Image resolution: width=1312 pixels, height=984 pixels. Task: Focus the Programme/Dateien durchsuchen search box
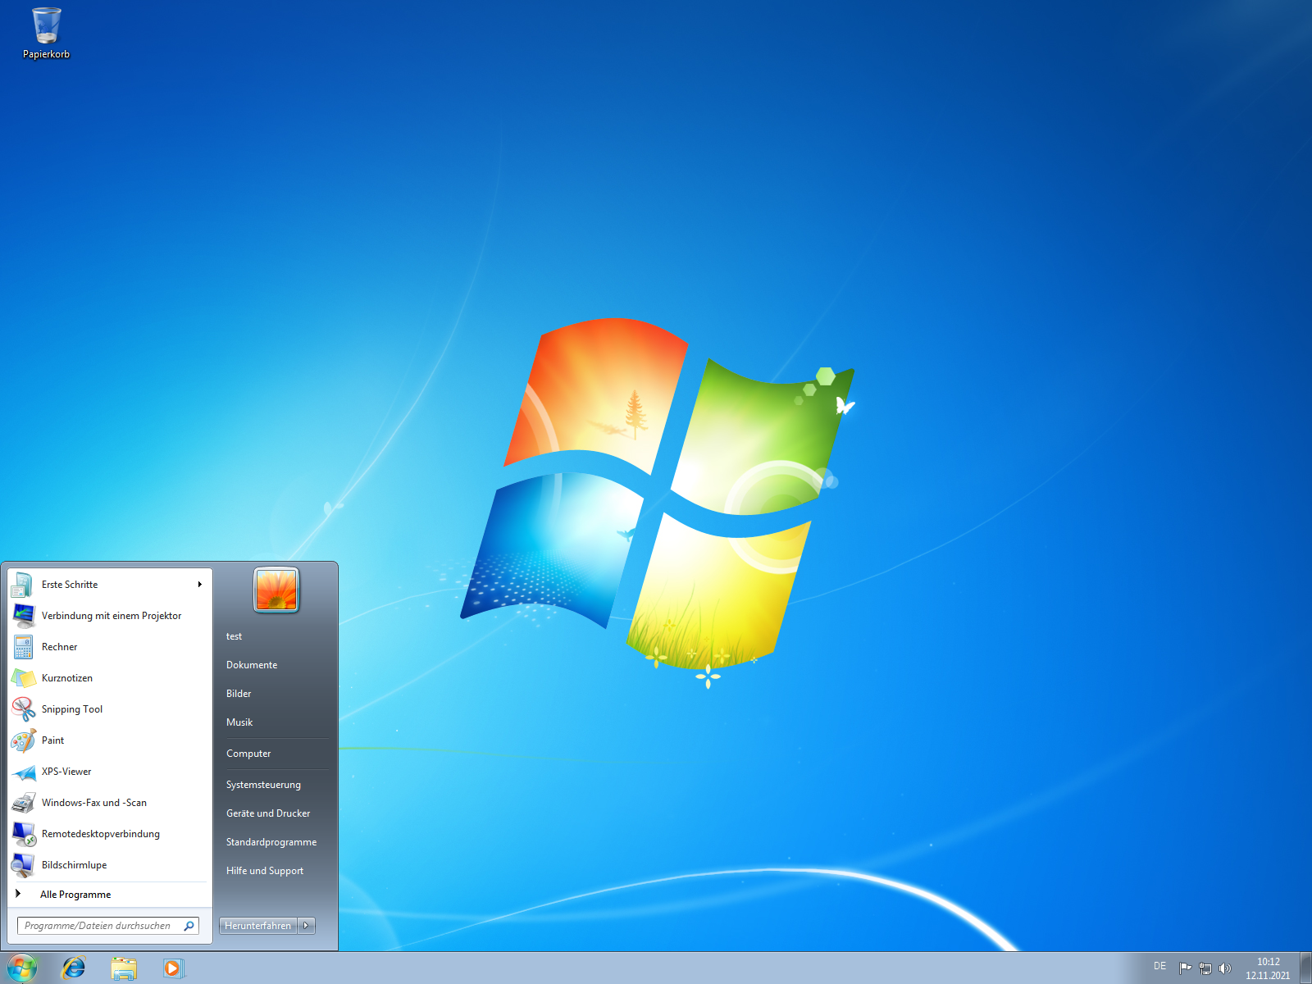point(108,926)
